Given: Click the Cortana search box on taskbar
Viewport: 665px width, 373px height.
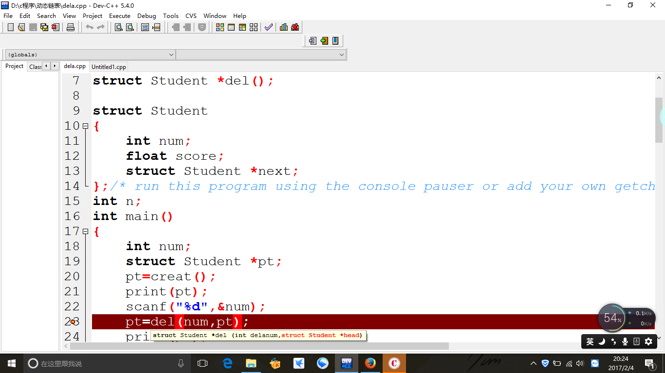Looking at the screenshot, I should (x=106, y=363).
